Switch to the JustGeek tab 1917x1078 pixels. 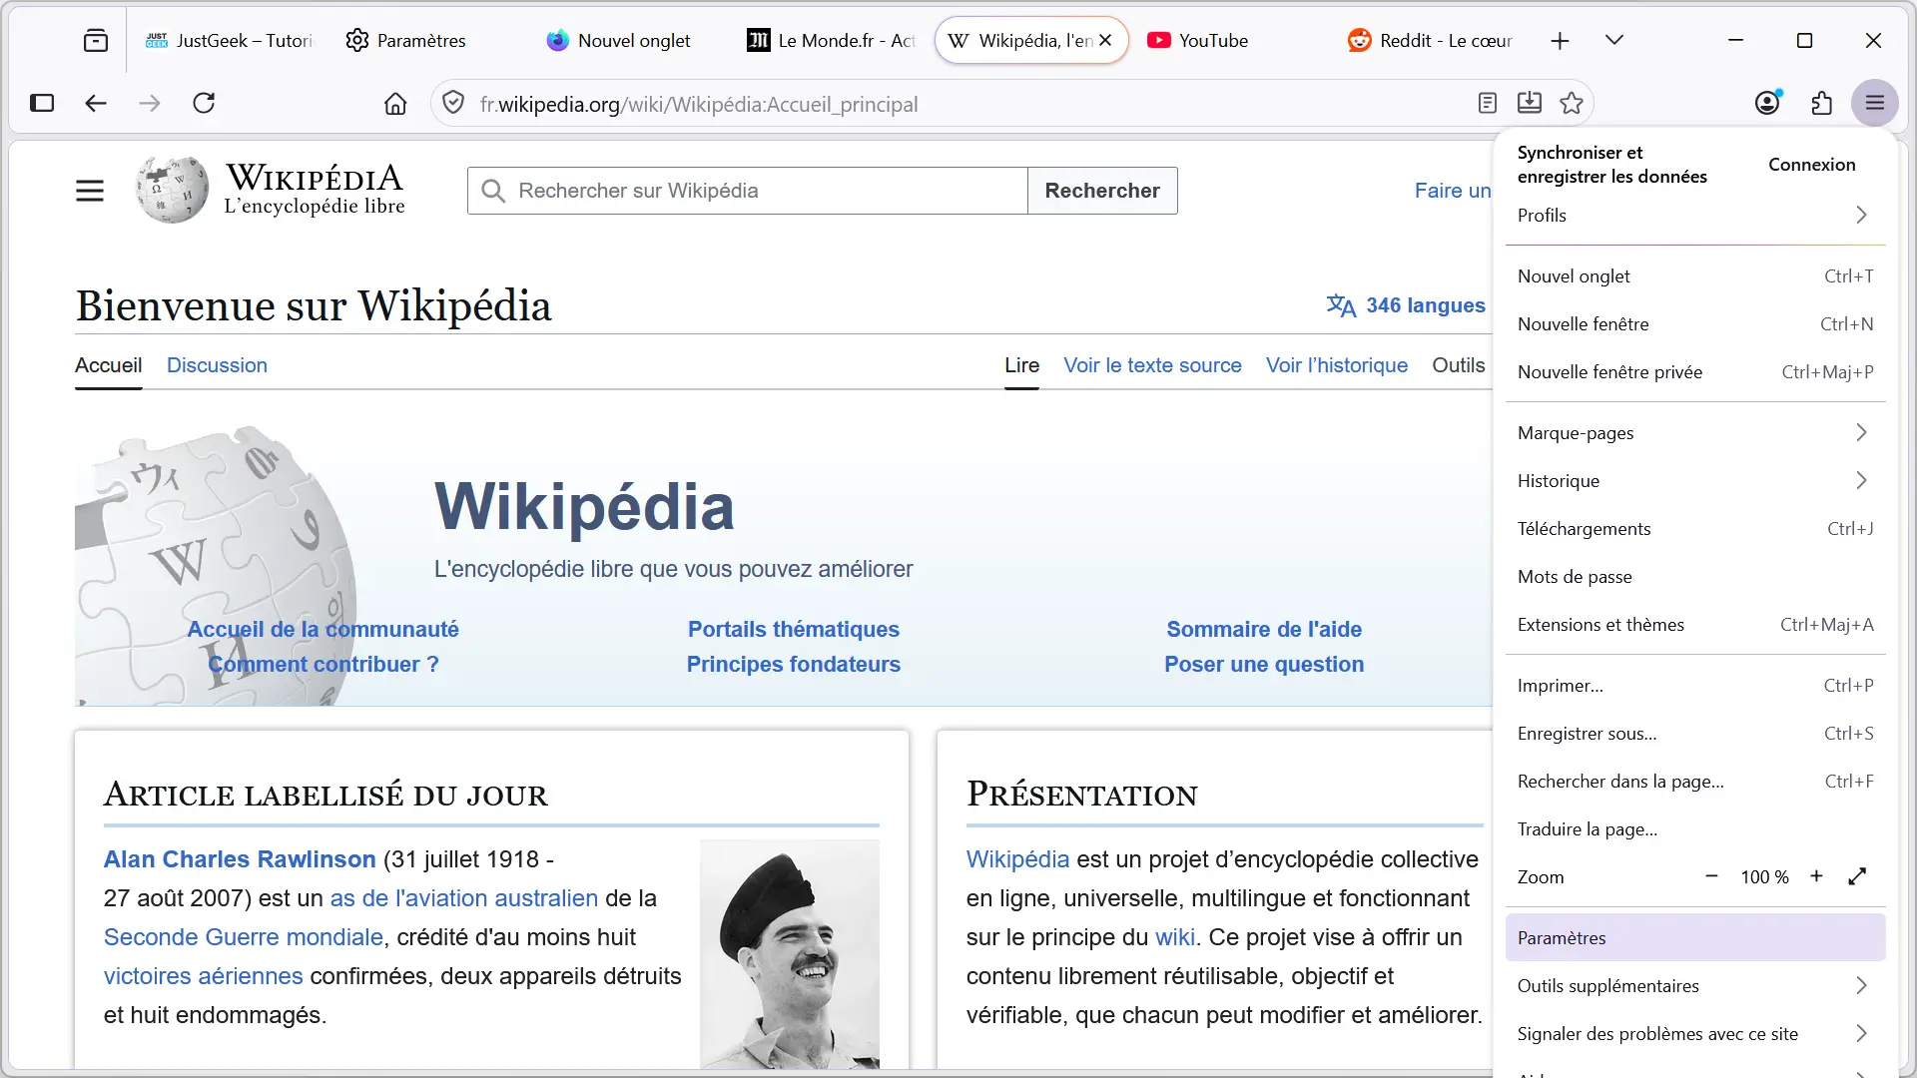click(230, 41)
